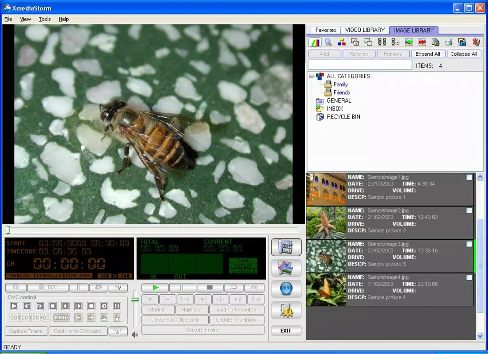The image size is (488, 354).
Task: Collapse the ALL CATEGORIES tree node
Action: pos(311,76)
